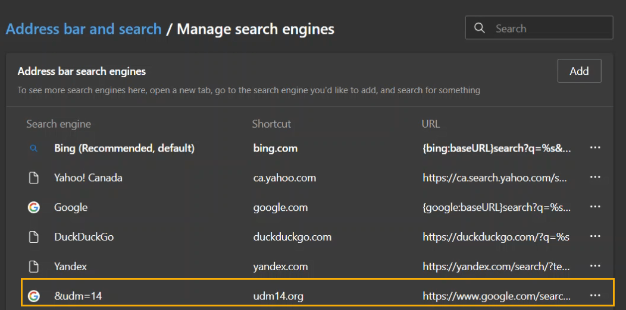
Task: Select the udm14.org shortcut text
Action: coord(278,296)
